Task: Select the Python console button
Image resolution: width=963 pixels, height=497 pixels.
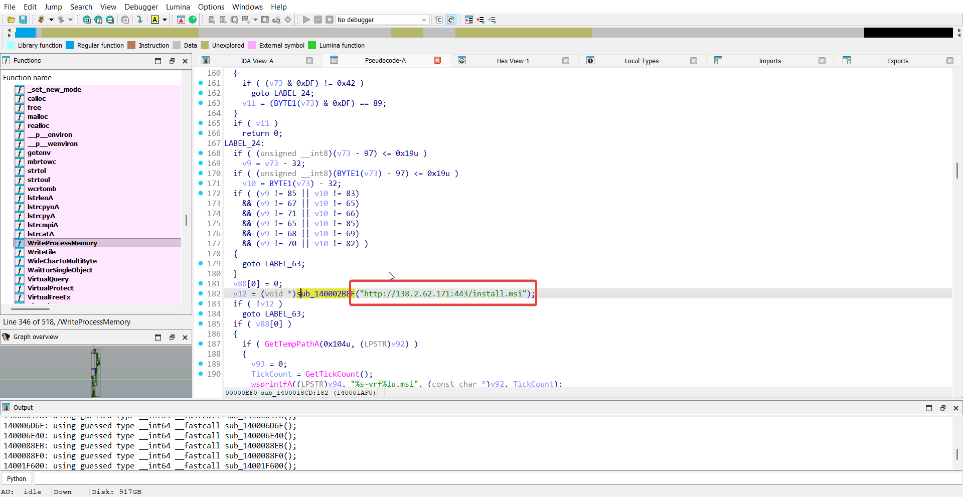Action: [17, 478]
